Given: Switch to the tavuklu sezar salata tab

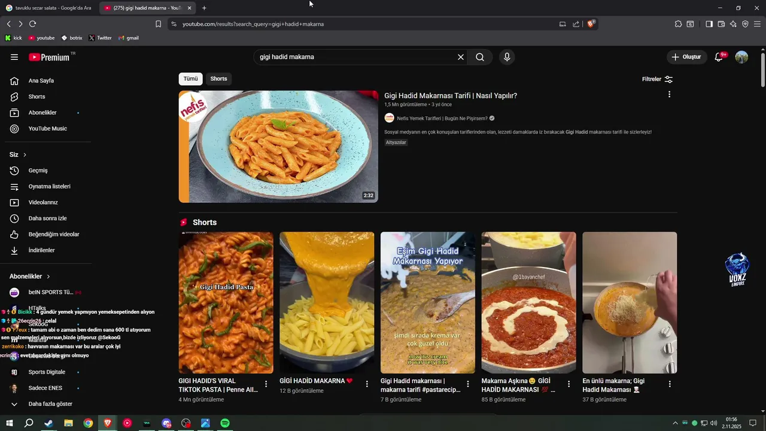Looking at the screenshot, I should tap(48, 8).
